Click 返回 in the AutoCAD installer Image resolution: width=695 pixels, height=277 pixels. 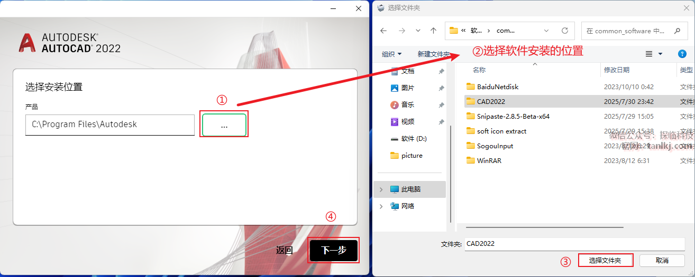click(x=285, y=250)
